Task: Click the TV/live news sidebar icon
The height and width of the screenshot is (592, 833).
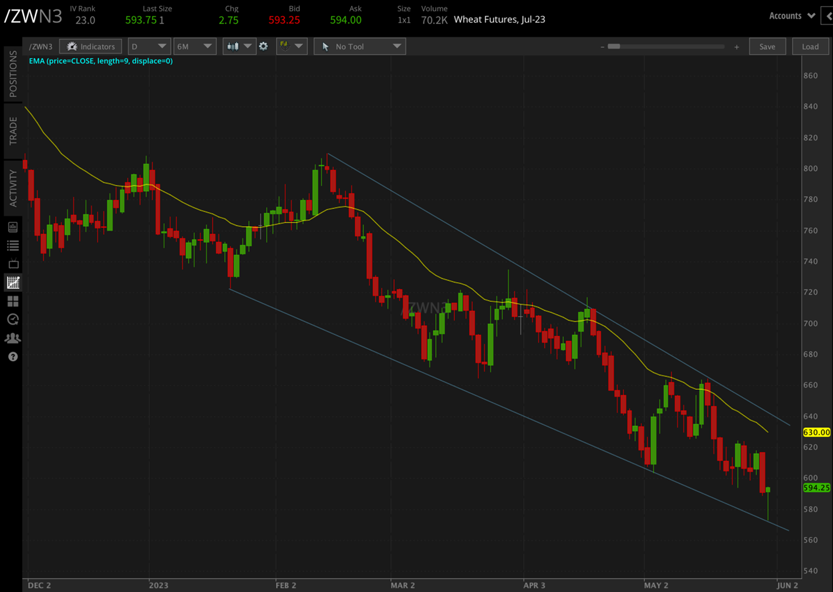Action: [13, 264]
